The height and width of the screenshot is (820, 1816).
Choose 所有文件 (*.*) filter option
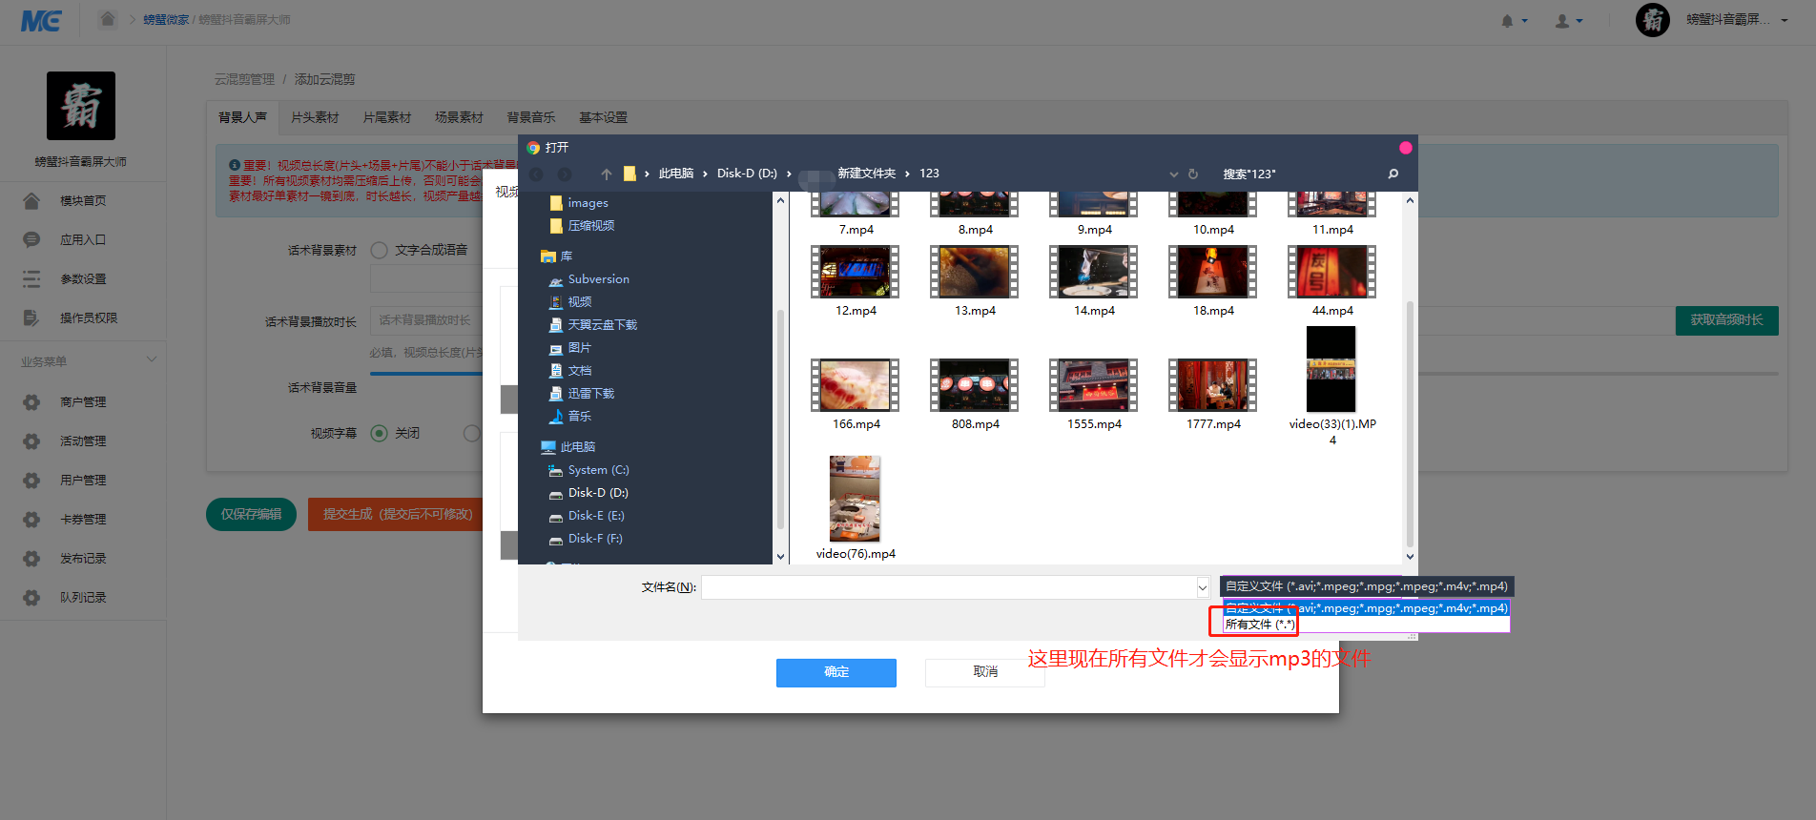point(1260,625)
